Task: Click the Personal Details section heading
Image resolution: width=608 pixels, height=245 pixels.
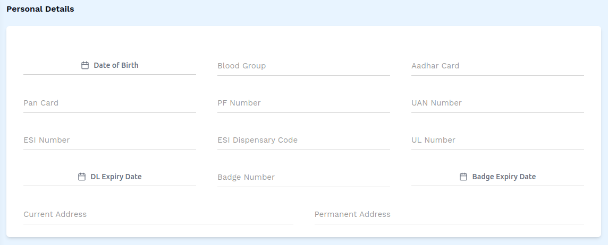Action: point(40,9)
